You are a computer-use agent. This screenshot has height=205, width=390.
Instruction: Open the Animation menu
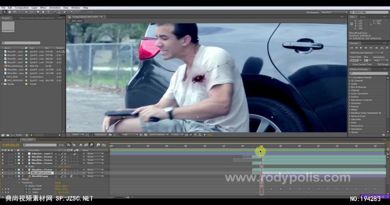tap(55, 8)
